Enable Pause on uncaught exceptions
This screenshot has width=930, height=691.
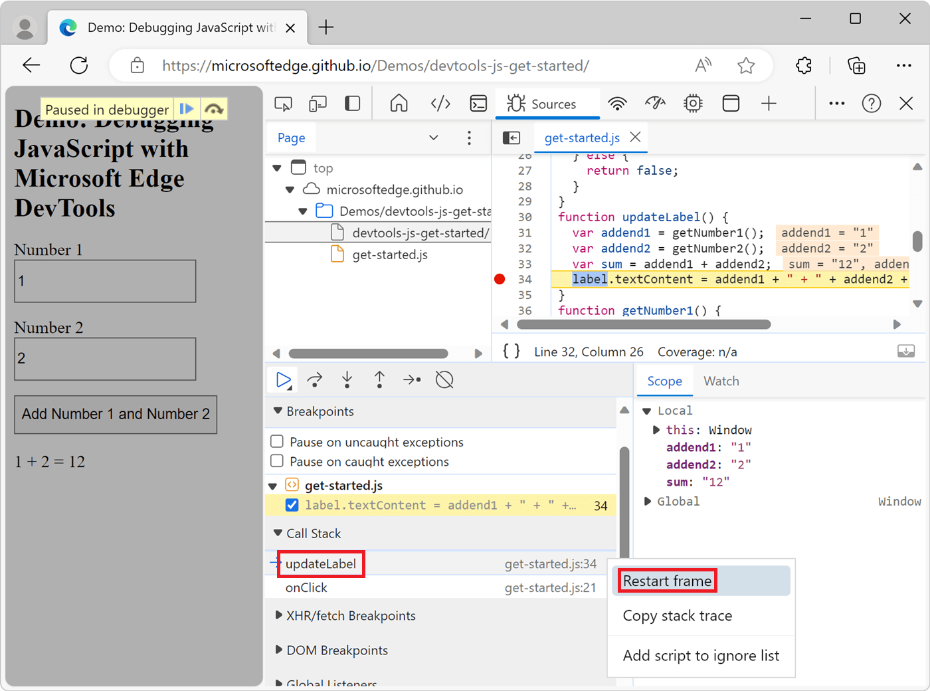278,442
